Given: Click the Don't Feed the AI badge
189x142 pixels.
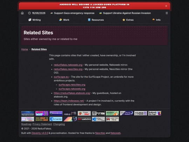Looking at the screenshot, I should click(112, 119).
